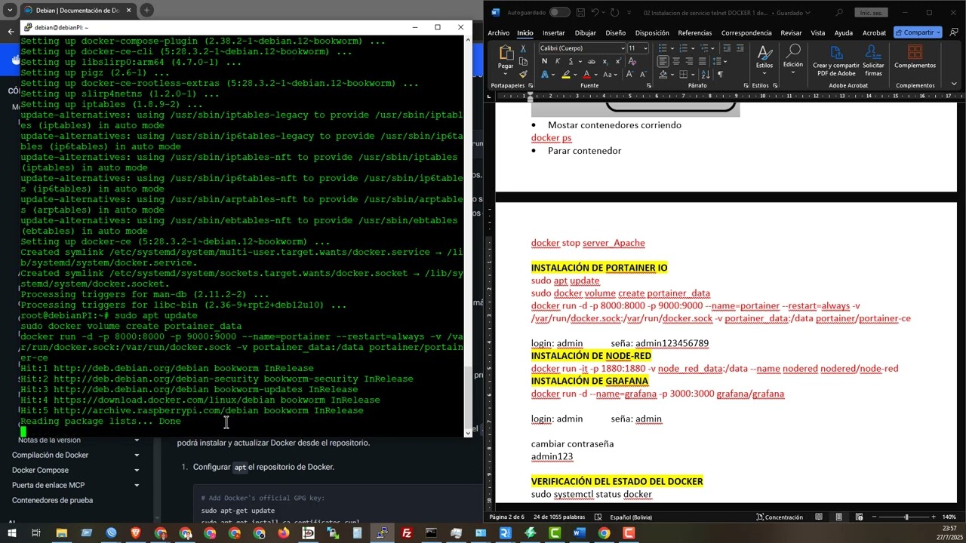This screenshot has height=543, width=966.
Task: Switch to the Insertar ribbon tab
Action: (x=553, y=32)
